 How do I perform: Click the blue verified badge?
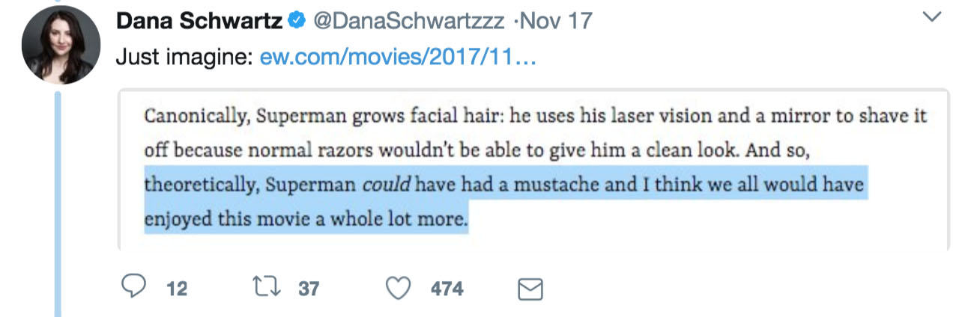[295, 22]
